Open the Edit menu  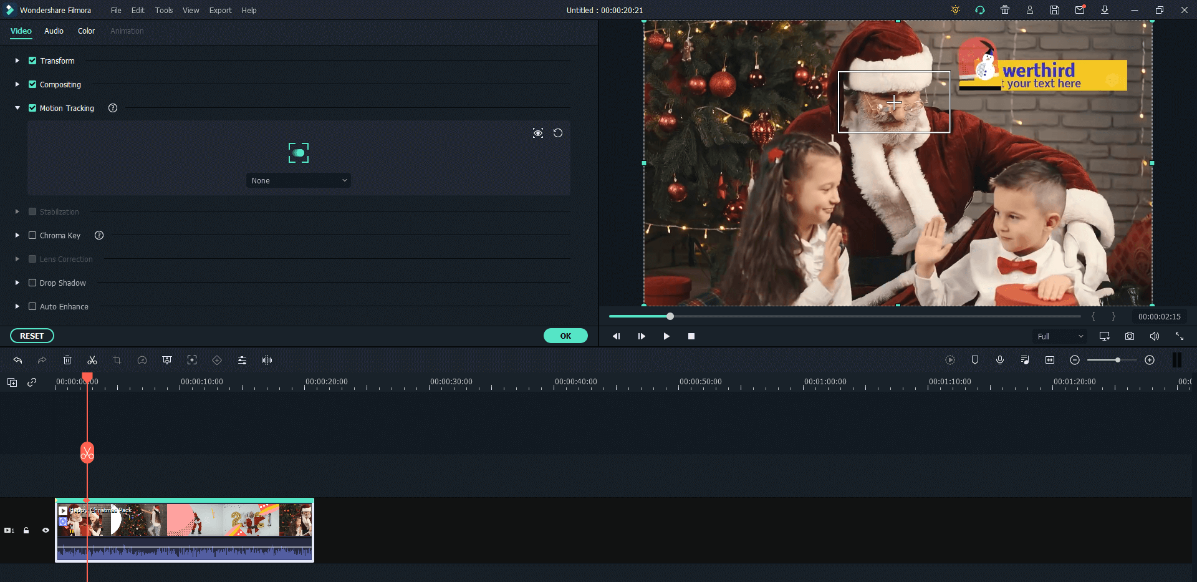coord(138,10)
